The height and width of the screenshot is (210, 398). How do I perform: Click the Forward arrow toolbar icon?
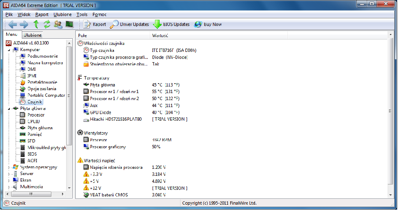coord(24,24)
